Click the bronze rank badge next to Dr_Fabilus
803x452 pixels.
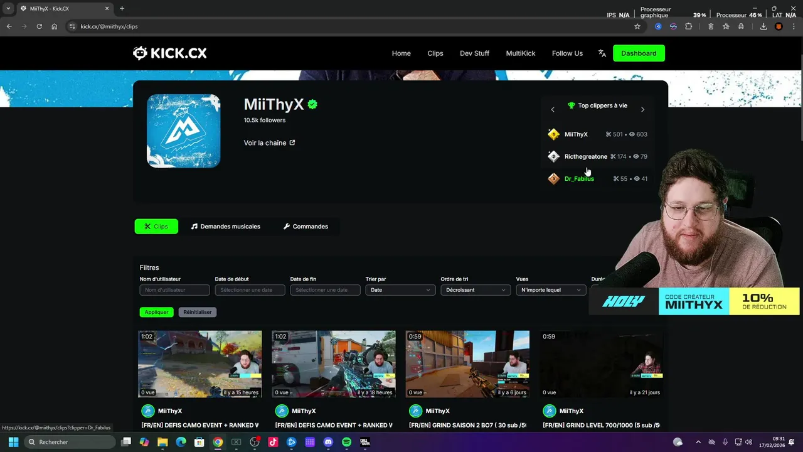pos(553,179)
